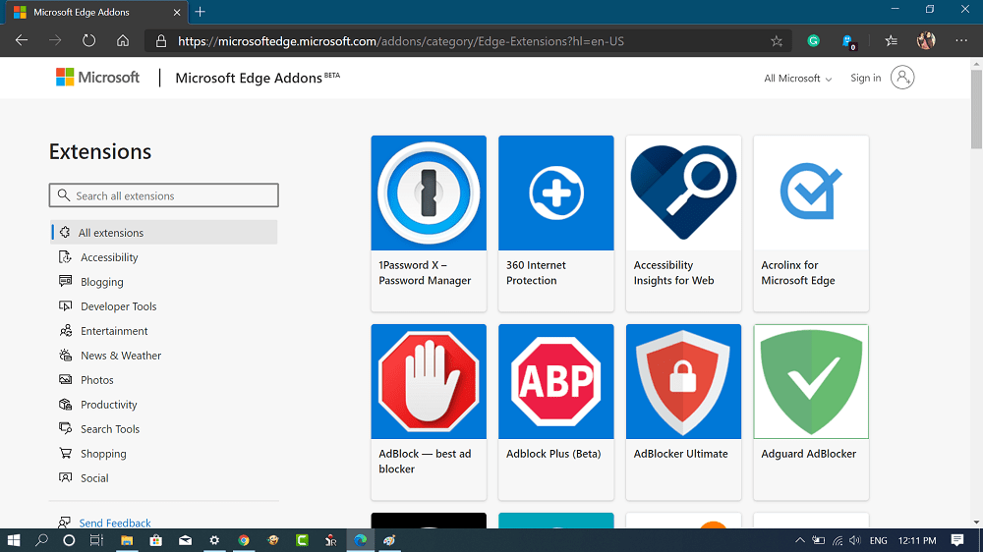
Task: Select All extensions category
Action: tap(164, 233)
